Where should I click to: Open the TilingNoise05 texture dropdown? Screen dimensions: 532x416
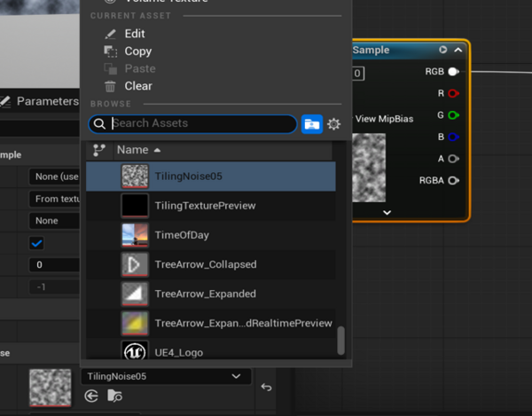166,376
